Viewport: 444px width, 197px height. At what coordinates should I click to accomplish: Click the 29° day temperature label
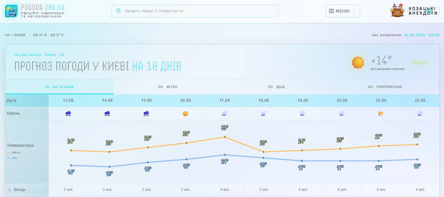pos(186,134)
